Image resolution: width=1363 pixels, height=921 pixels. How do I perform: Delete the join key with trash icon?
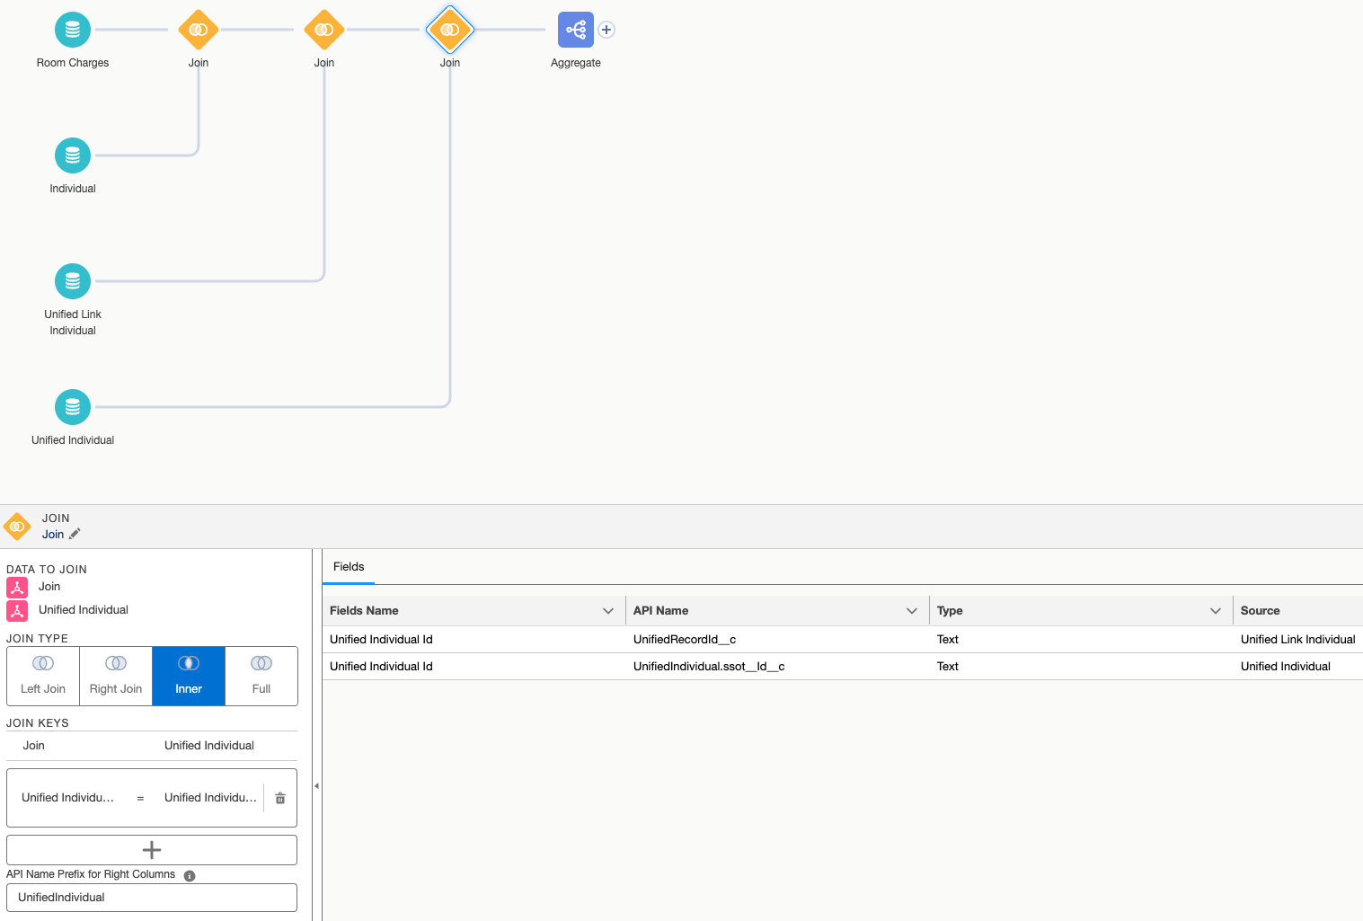pos(280,798)
